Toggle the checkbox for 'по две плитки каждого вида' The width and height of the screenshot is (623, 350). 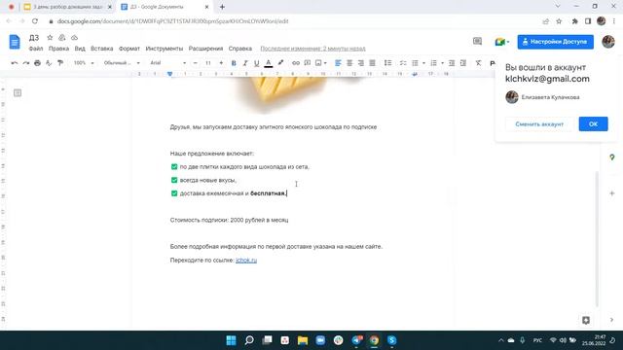tap(174, 166)
